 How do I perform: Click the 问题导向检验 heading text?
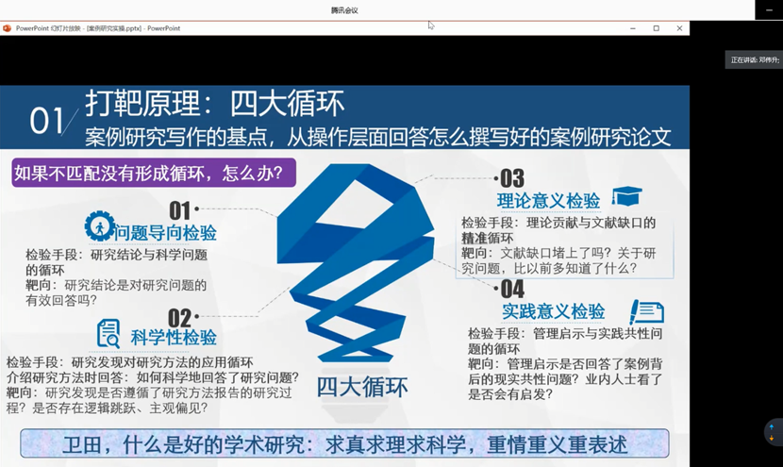coord(166,233)
